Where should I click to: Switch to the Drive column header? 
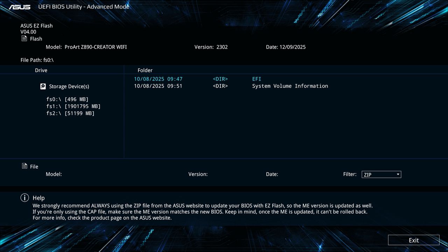coord(41,70)
